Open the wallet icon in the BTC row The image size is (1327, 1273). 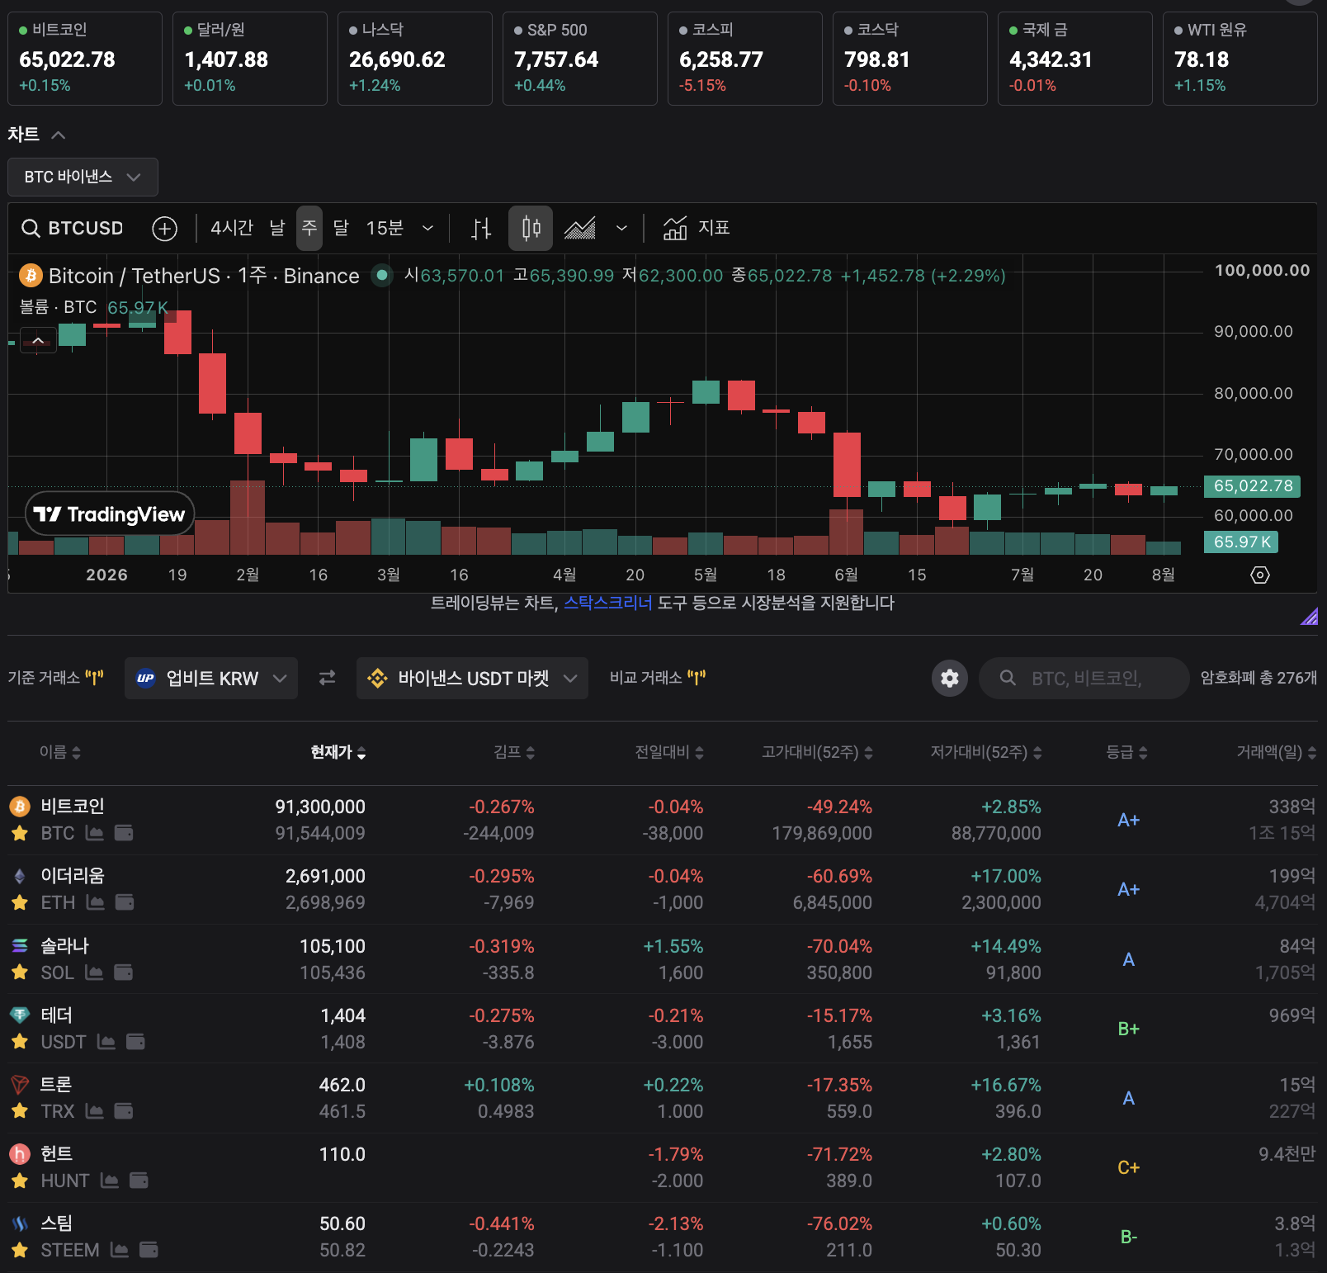124,833
